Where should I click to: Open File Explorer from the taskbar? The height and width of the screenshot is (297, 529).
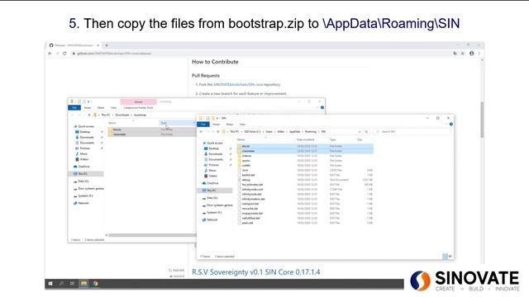[83, 284]
